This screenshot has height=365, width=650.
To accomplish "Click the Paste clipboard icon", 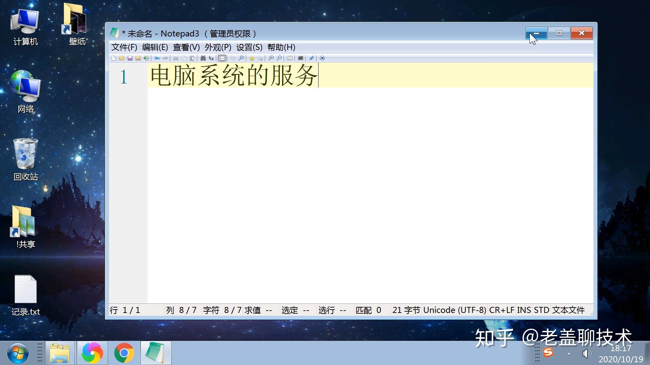I will tap(192, 58).
